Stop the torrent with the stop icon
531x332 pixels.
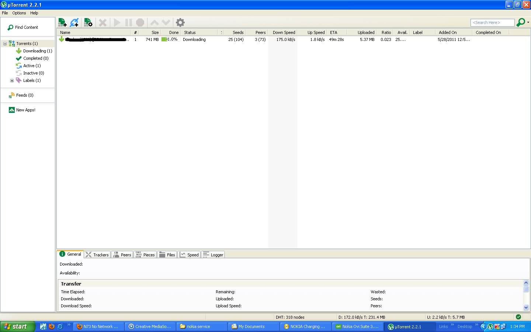click(x=140, y=23)
